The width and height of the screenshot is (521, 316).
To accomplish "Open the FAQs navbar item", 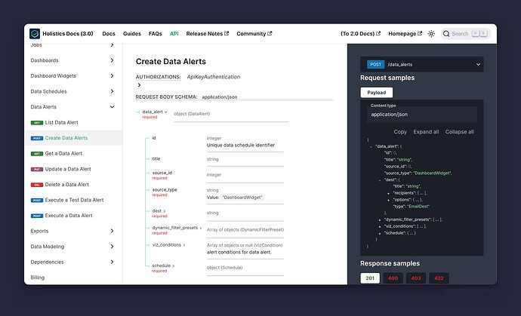I will coord(156,33).
